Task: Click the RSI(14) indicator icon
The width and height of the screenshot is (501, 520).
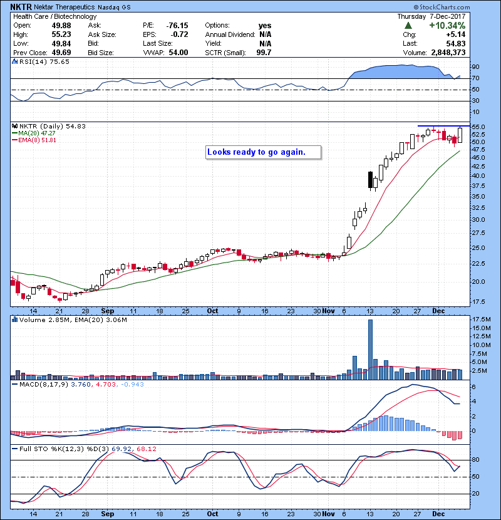Action: click(14, 61)
